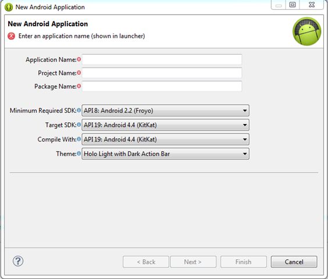Click the 'Minimum Required SDK:' label
This screenshot has width=328, height=279.
coord(43,111)
